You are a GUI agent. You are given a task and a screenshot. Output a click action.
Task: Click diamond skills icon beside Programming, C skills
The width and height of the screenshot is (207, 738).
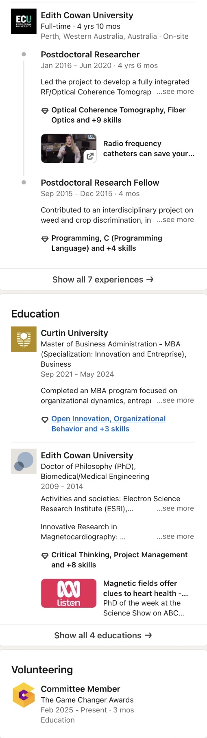coord(45,239)
